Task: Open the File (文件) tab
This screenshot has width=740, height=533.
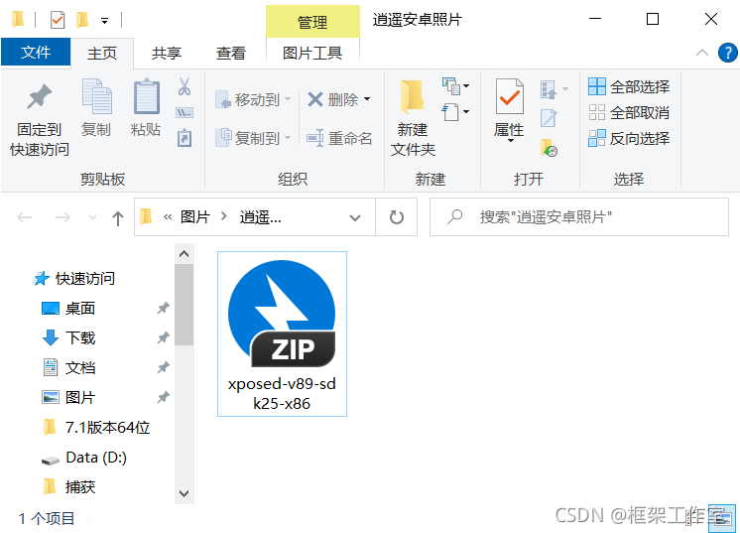Action: point(36,52)
